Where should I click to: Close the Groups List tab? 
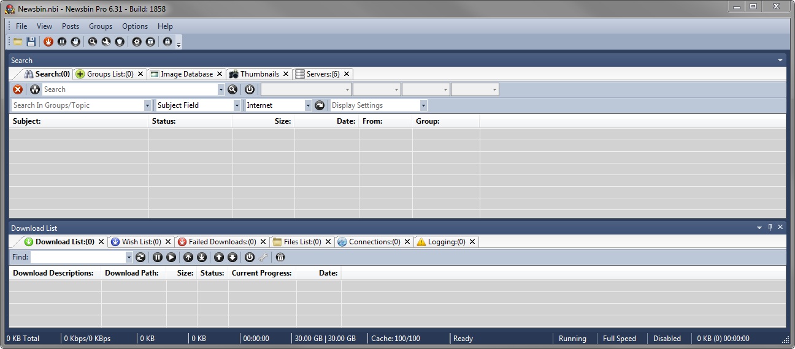(x=140, y=74)
